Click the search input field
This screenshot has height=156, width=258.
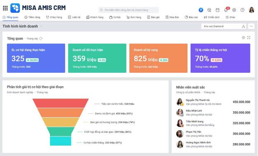(x=129, y=10)
